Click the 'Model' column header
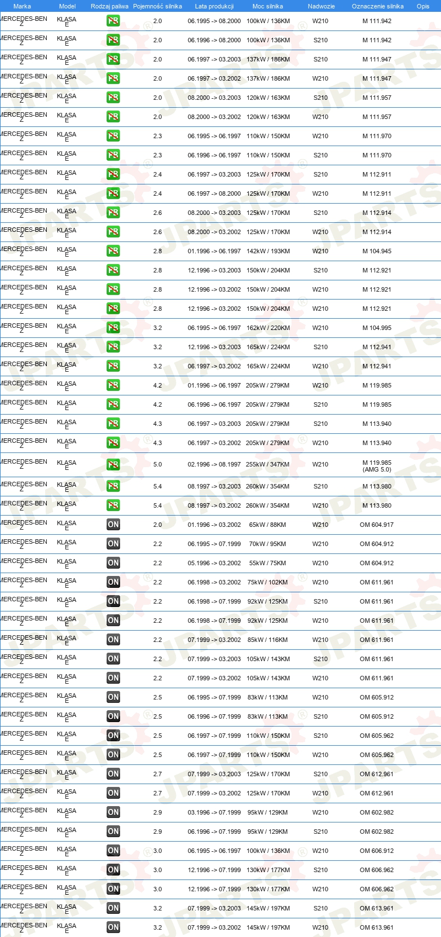Viewport: 441px width, 937px height. (67, 6)
